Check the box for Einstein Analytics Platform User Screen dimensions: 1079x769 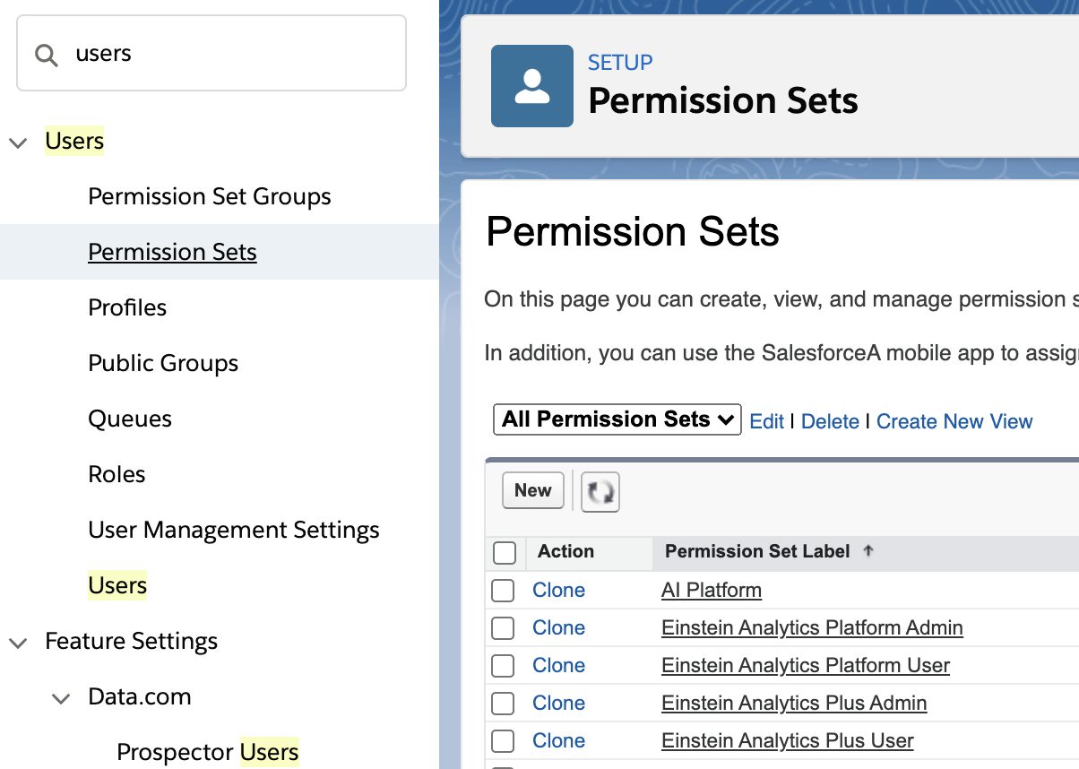coord(503,666)
